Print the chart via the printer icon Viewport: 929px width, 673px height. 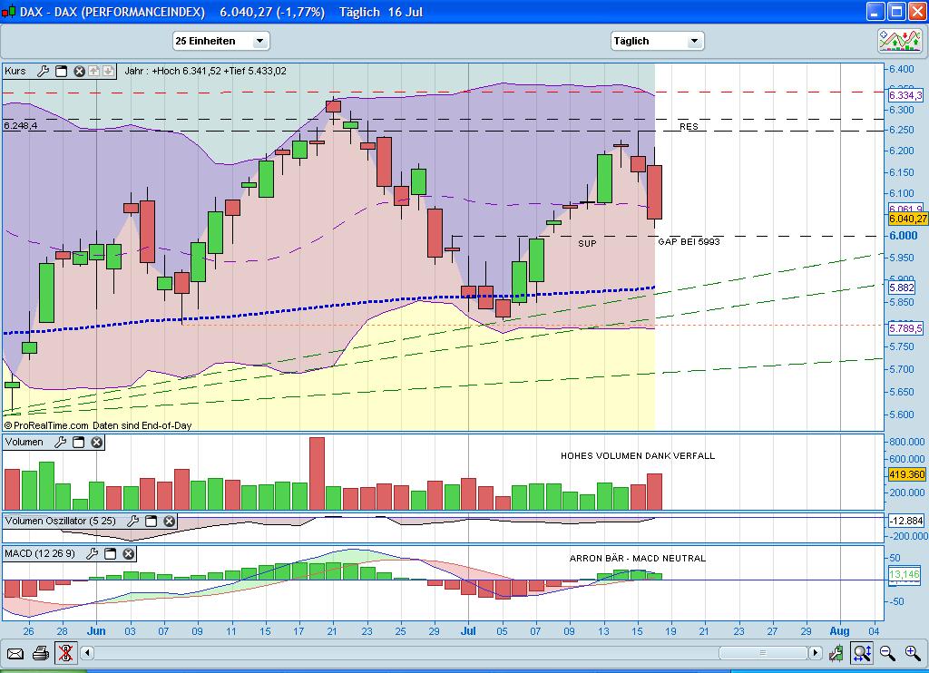[x=41, y=652]
